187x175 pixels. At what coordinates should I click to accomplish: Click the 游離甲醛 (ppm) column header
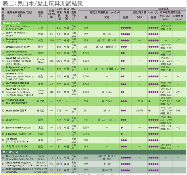click(x=178, y=18)
